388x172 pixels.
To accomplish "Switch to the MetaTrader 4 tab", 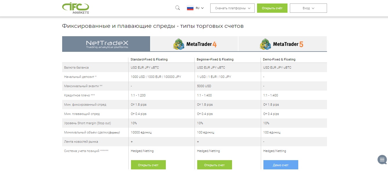I will coord(194,44).
